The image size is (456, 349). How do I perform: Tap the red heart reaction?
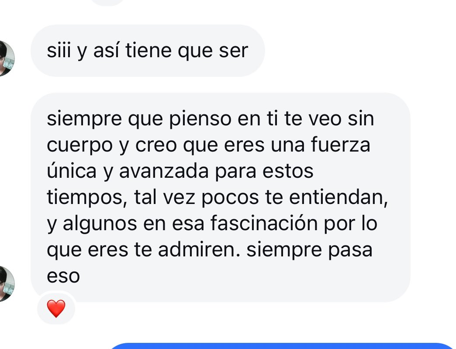[x=56, y=308]
